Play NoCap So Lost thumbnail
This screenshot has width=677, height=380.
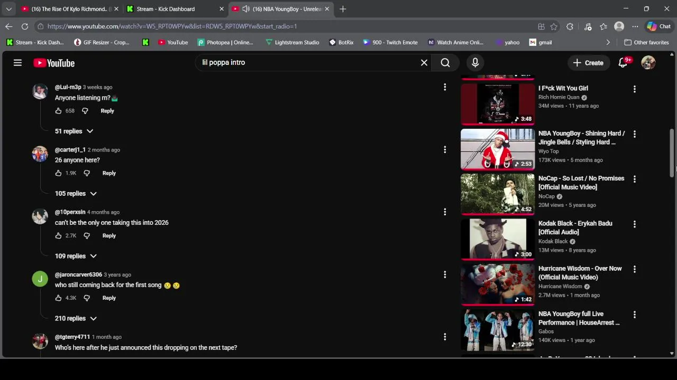tap(498, 194)
